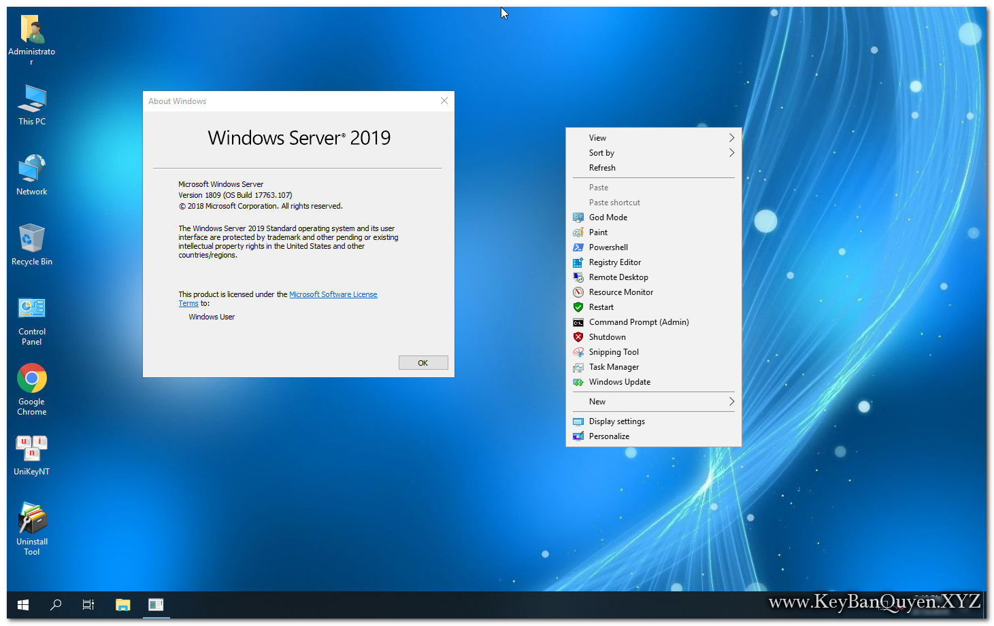Activate the About Windows taskbar button
The image size is (994, 626).
point(156,604)
